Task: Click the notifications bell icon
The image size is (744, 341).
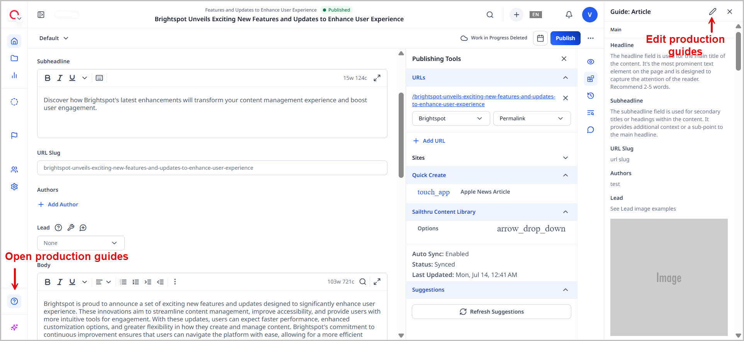Action: click(x=569, y=15)
